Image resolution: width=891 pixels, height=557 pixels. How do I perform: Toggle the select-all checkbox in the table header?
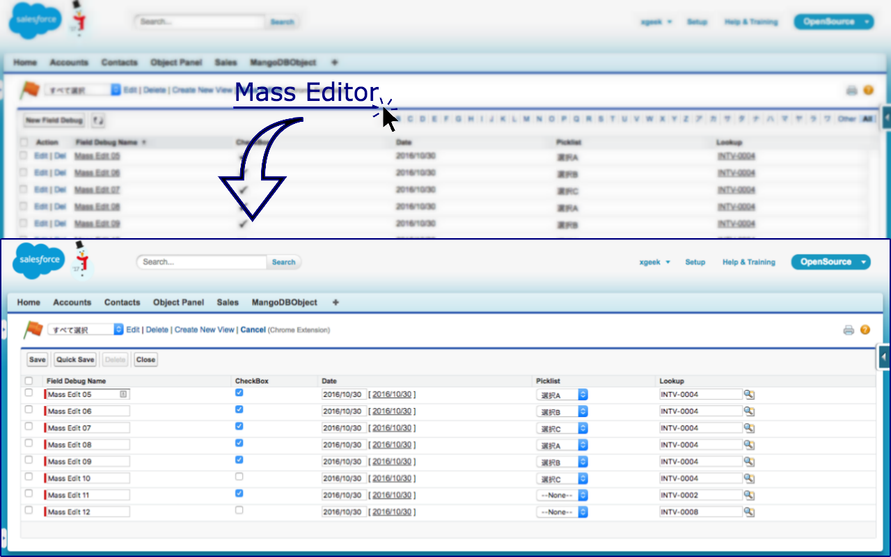coord(29,381)
